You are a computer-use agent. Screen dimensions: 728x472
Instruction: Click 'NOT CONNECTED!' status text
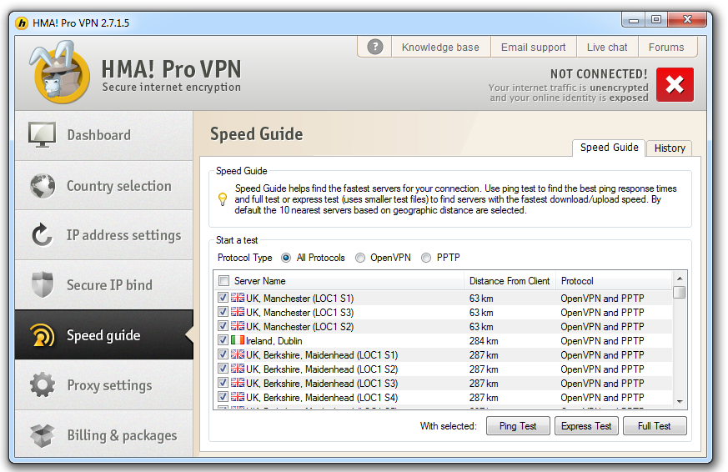point(599,74)
